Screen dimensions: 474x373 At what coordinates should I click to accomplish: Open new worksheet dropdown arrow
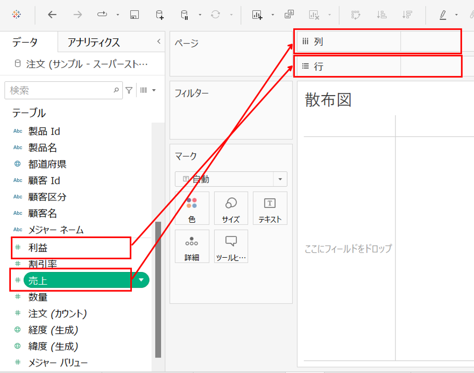click(273, 14)
